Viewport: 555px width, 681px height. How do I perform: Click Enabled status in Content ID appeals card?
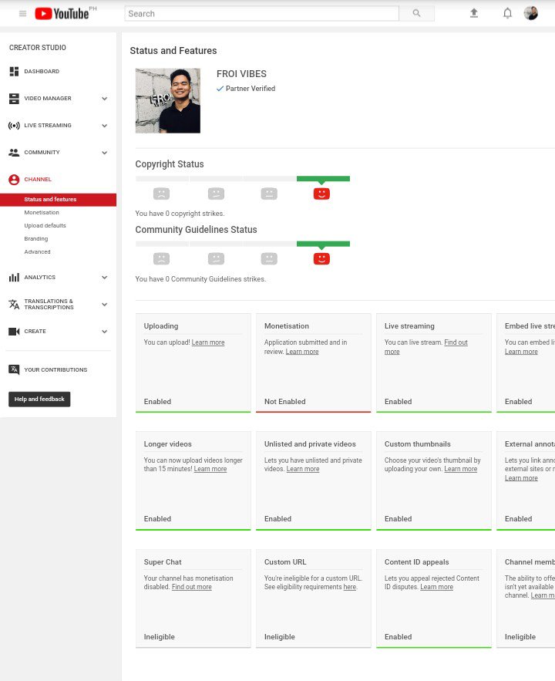pos(398,637)
